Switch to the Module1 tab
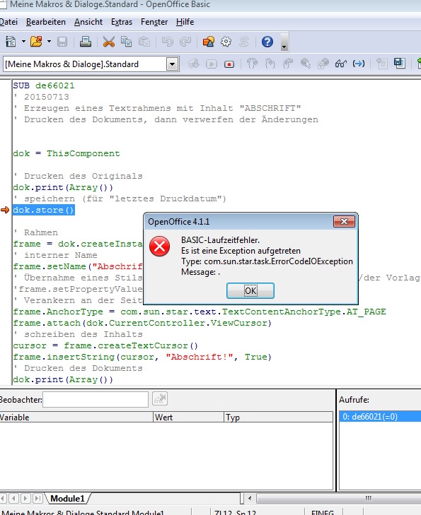 click(67, 499)
